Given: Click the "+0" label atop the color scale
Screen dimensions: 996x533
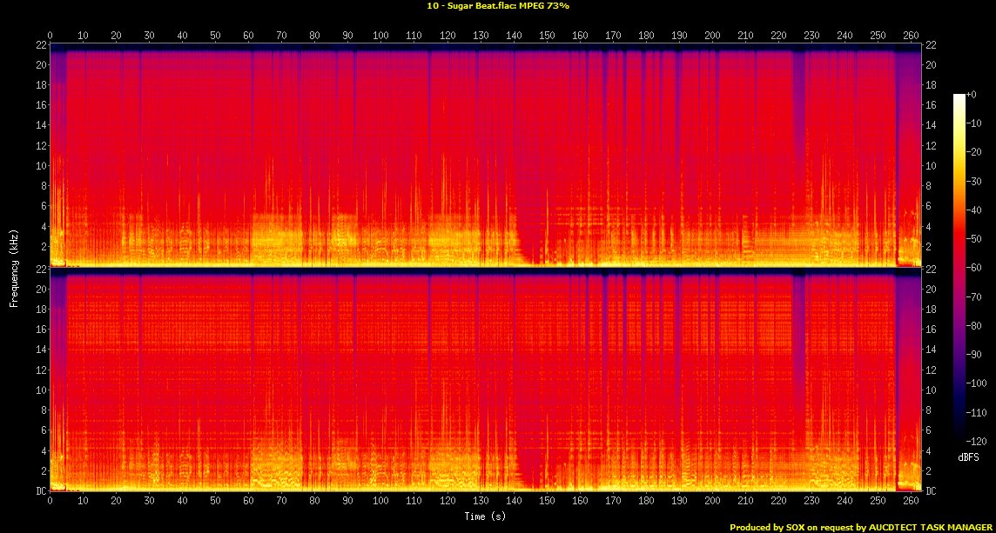Looking at the screenshot, I should tap(974, 94).
